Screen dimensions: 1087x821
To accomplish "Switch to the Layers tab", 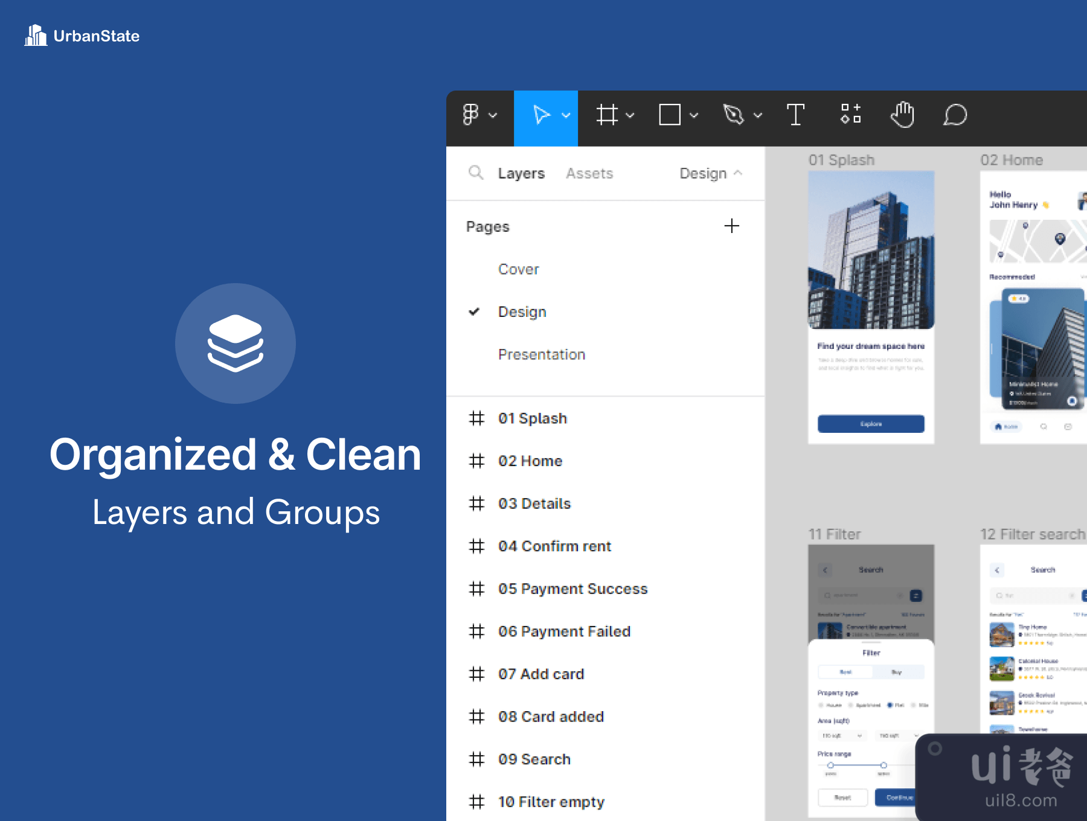I will tap(521, 174).
